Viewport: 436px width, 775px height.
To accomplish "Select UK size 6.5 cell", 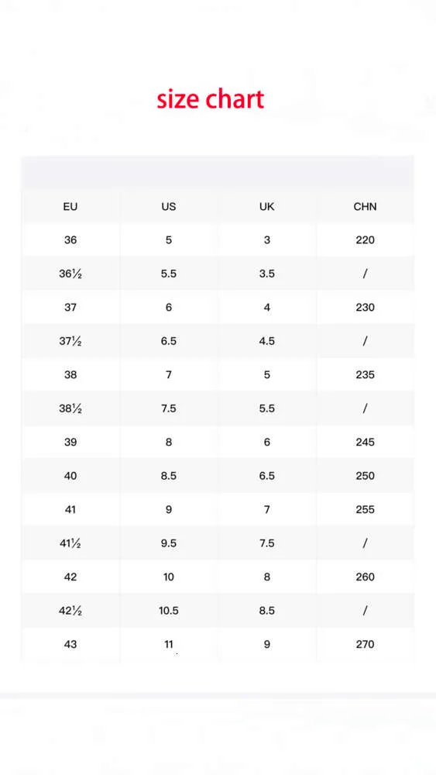I will tap(266, 476).
